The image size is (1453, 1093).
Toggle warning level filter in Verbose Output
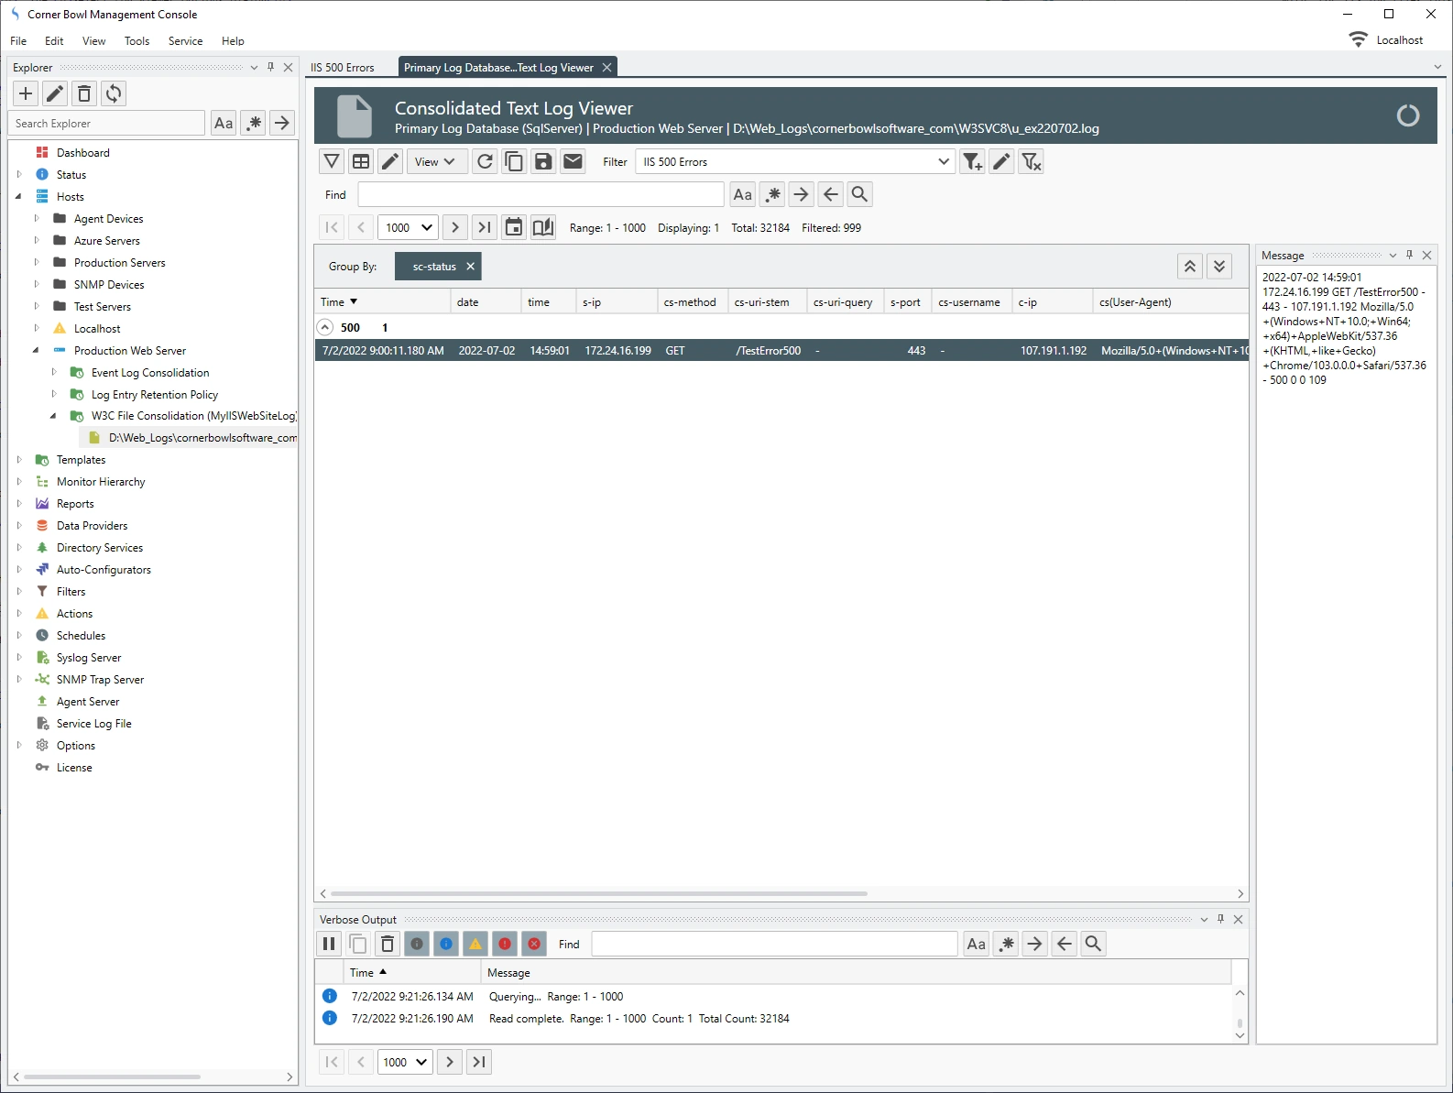click(475, 944)
